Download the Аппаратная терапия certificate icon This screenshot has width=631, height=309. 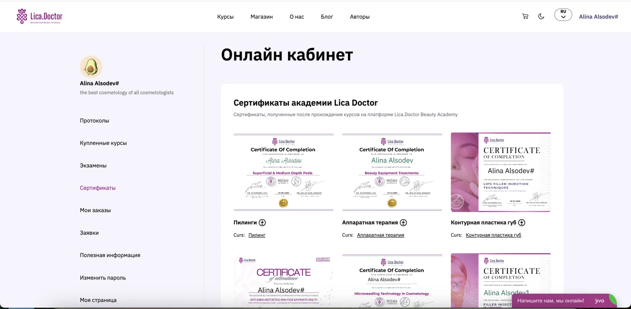tap(403, 223)
